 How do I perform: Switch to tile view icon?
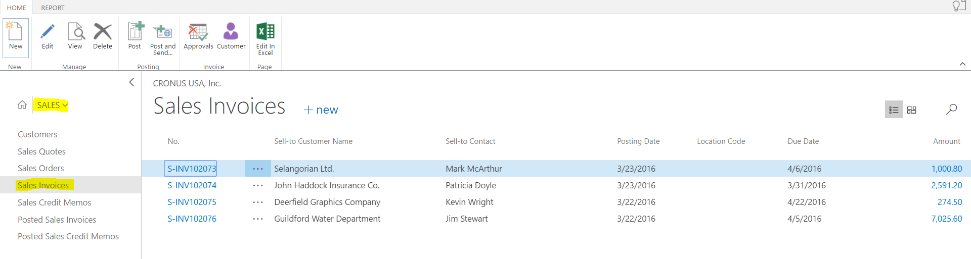click(911, 110)
